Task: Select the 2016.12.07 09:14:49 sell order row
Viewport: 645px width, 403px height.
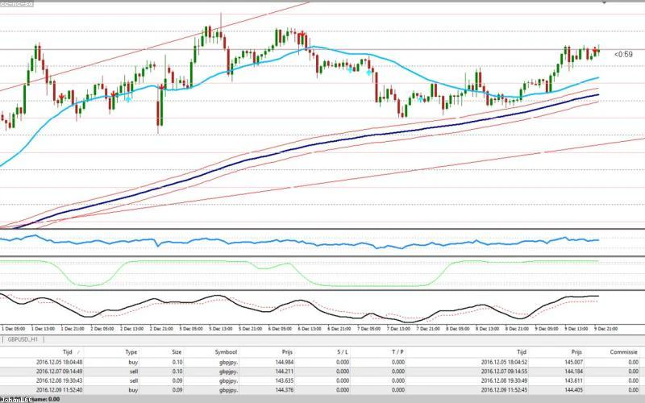Action: coord(322,372)
